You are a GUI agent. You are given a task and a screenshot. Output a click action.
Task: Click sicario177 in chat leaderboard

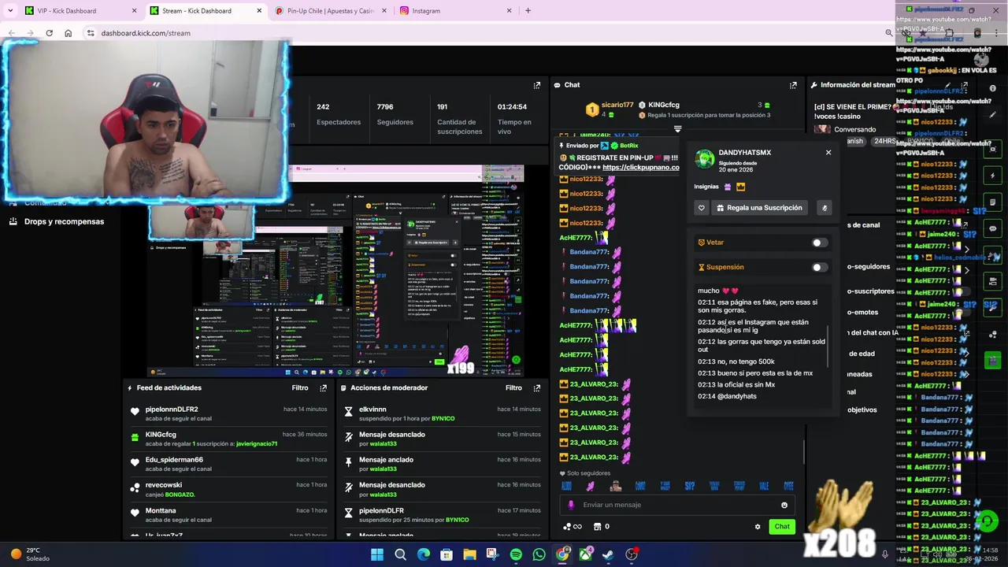[x=617, y=105]
